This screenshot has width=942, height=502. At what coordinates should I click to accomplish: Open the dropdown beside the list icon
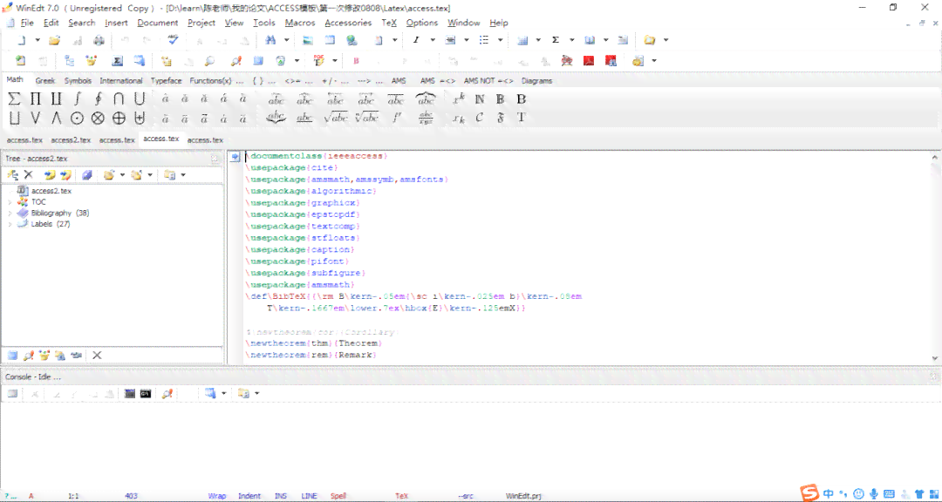pos(500,40)
